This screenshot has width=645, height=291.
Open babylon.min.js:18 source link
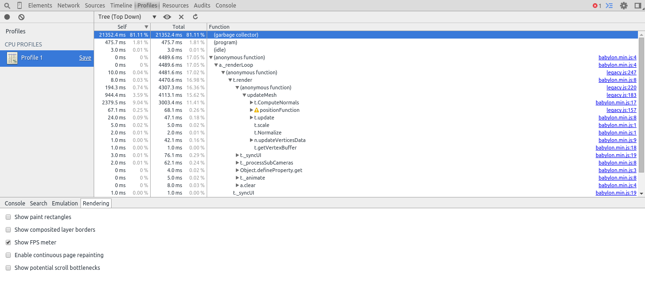[616, 148]
